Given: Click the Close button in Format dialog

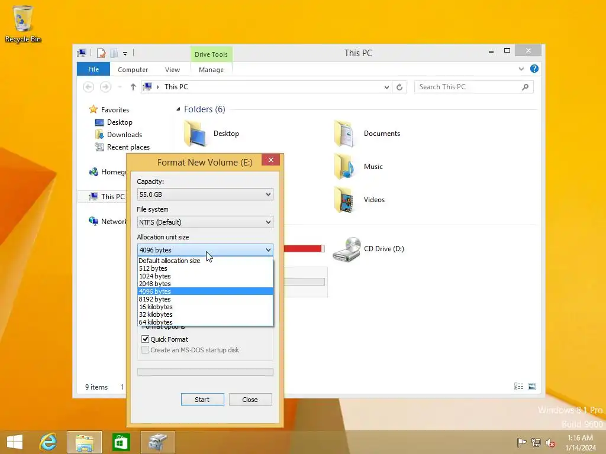Looking at the screenshot, I should point(250,400).
